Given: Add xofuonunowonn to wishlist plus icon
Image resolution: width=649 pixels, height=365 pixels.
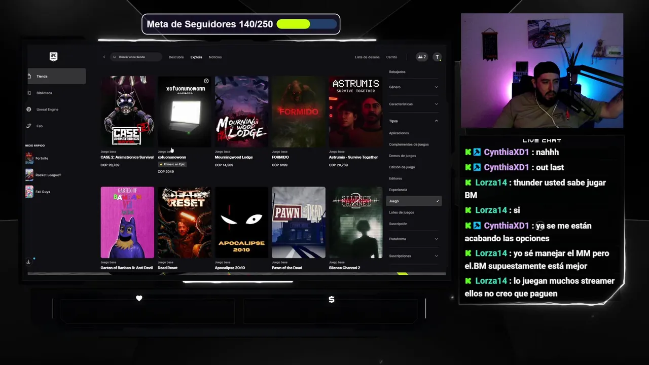Looking at the screenshot, I should pyautogui.click(x=206, y=81).
